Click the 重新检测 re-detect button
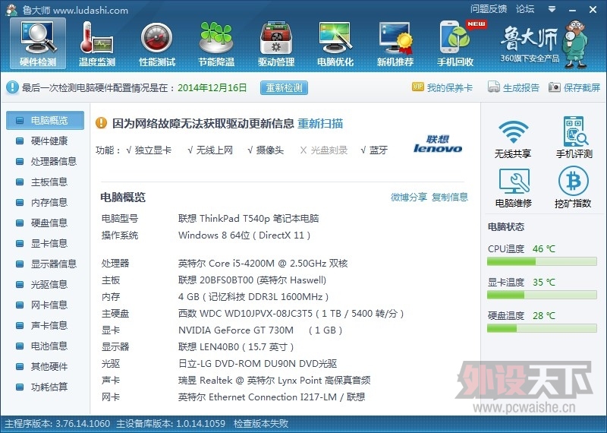Viewport: 607px width, 433px height. (x=284, y=87)
